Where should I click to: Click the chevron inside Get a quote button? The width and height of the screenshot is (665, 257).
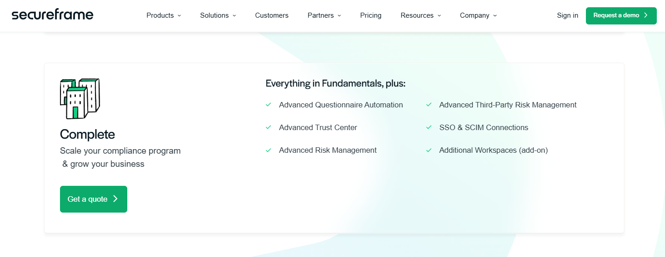pos(115,199)
